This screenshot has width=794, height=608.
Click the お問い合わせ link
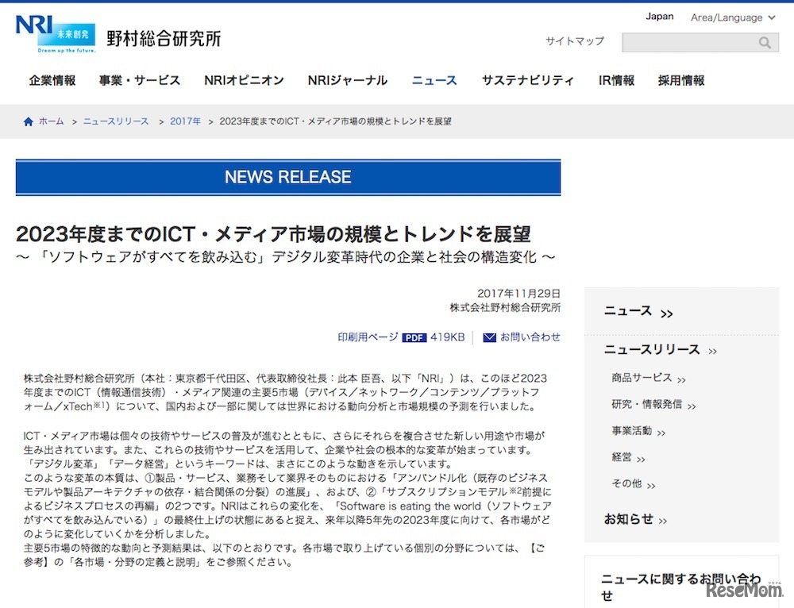click(530, 337)
